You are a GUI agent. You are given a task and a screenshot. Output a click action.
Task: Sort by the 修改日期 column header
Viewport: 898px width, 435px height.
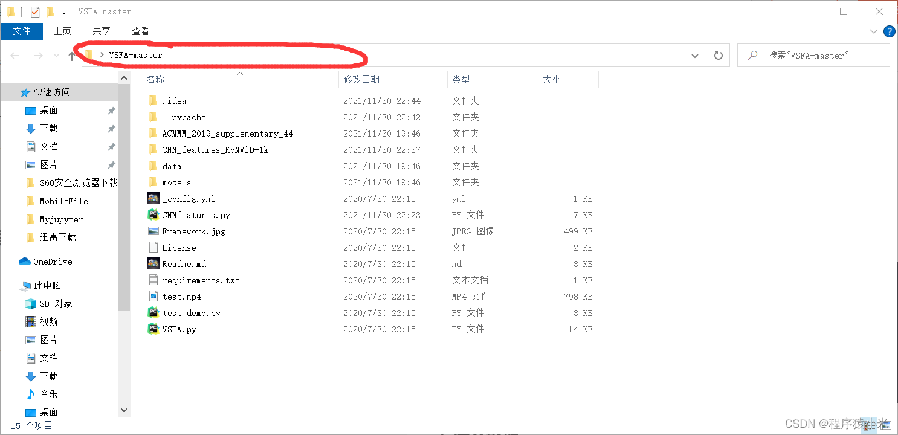click(x=361, y=79)
